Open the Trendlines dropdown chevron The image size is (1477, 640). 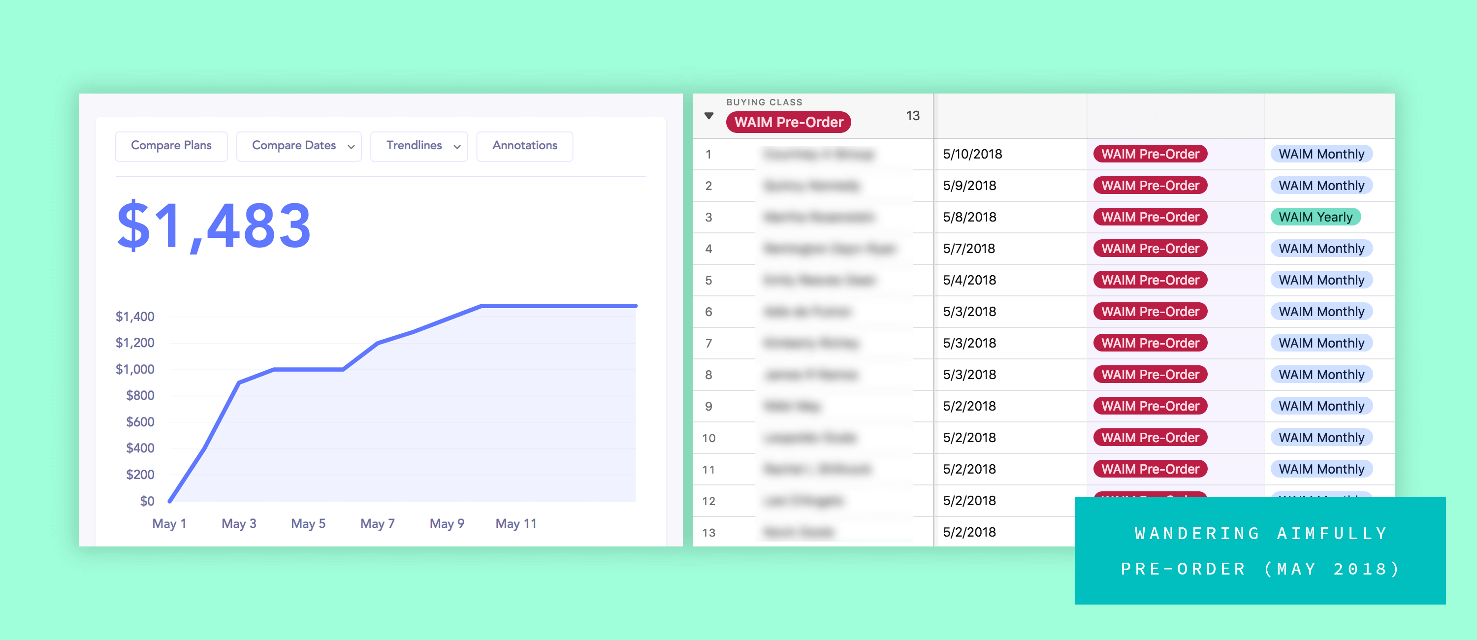point(457,146)
